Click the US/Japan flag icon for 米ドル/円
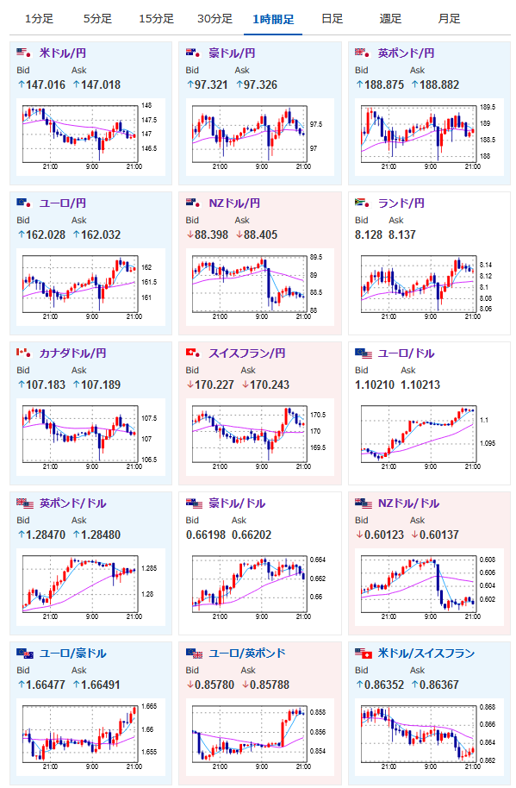 tap(23, 53)
